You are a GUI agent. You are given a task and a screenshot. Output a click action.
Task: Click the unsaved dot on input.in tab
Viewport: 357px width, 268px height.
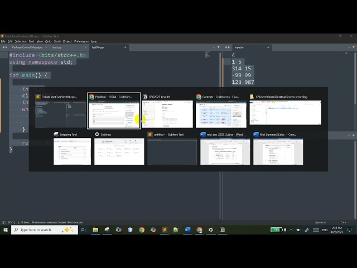(x=268, y=47)
